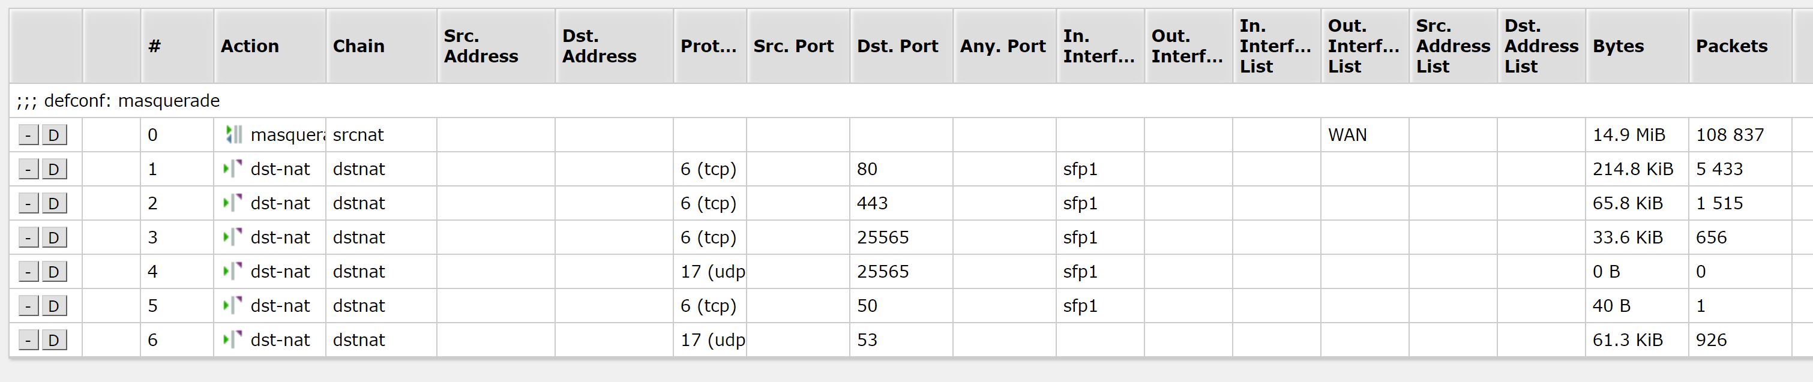Click the dst-nat icon on rule 4
Screen dimensions: 1813x382
(233, 272)
